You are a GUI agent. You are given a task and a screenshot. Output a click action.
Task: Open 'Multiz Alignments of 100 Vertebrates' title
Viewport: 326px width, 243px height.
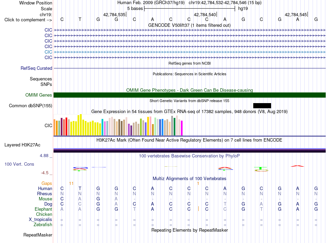(x=189, y=178)
